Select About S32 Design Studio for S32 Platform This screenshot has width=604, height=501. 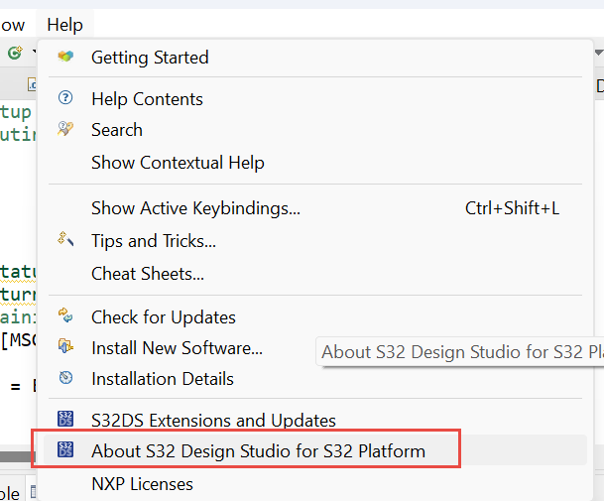315,450
